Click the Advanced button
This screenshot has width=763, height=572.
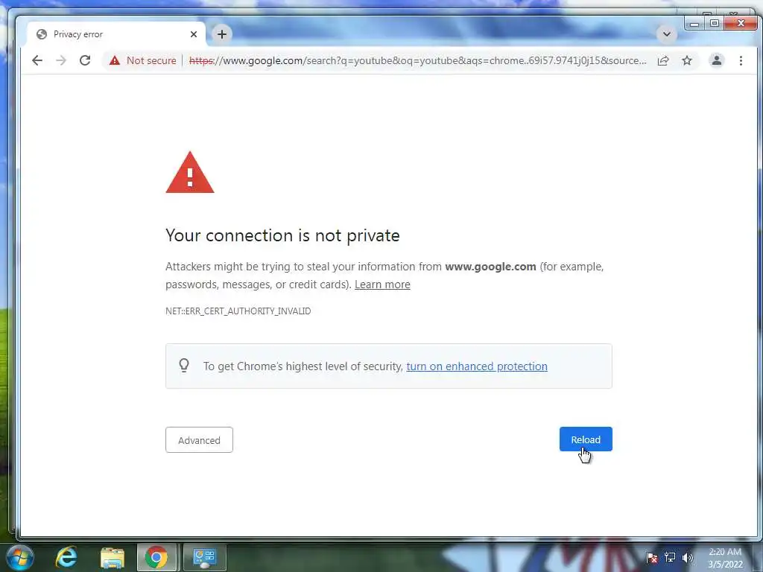199,439
